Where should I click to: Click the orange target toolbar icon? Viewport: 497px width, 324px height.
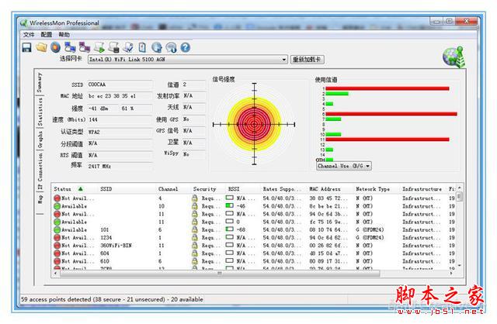click(x=55, y=47)
